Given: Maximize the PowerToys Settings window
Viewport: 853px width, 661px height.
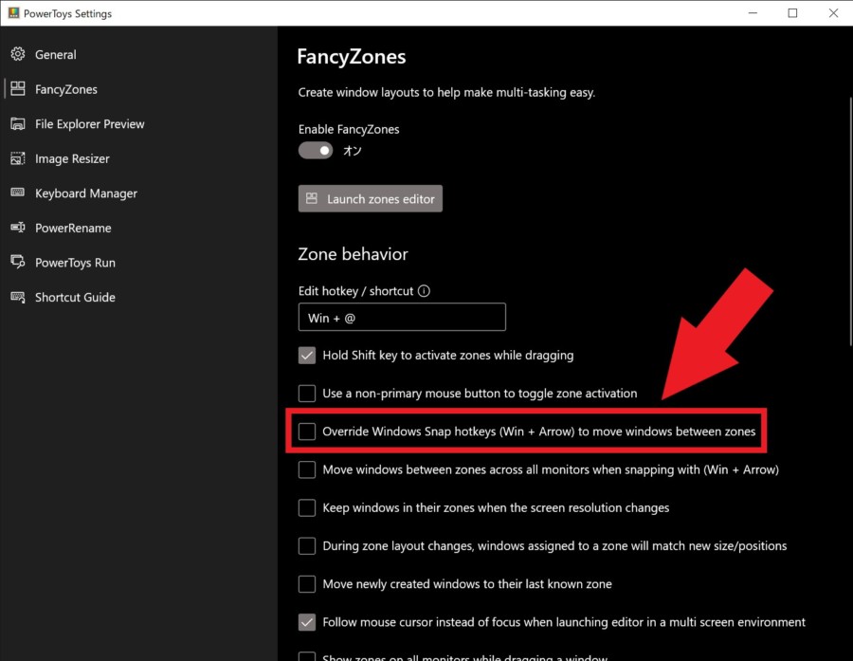Looking at the screenshot, I should (792, 13).
